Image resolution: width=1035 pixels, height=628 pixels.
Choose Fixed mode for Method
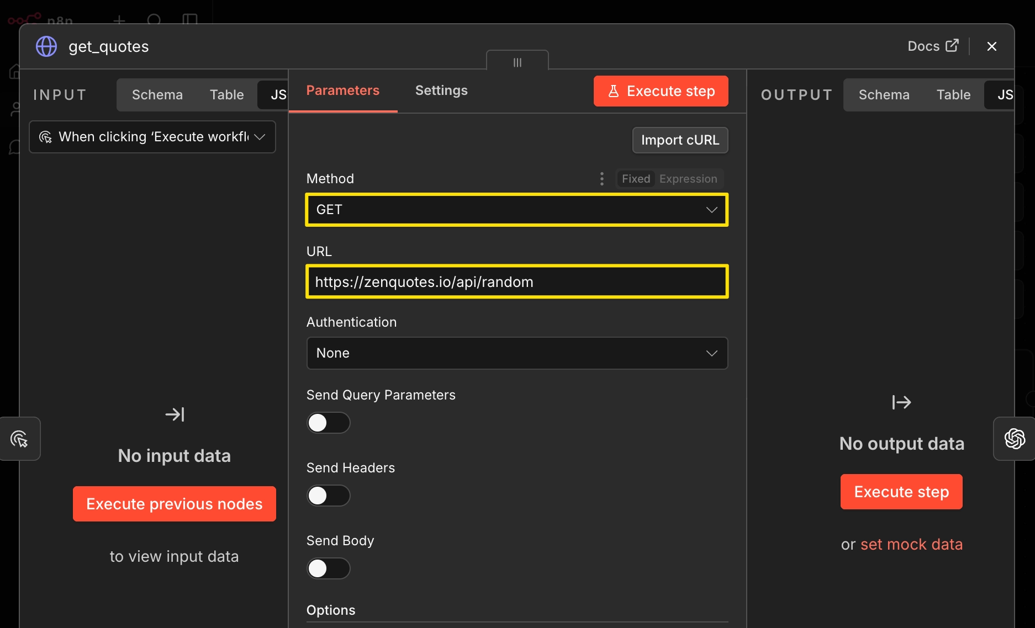(636, 179)
